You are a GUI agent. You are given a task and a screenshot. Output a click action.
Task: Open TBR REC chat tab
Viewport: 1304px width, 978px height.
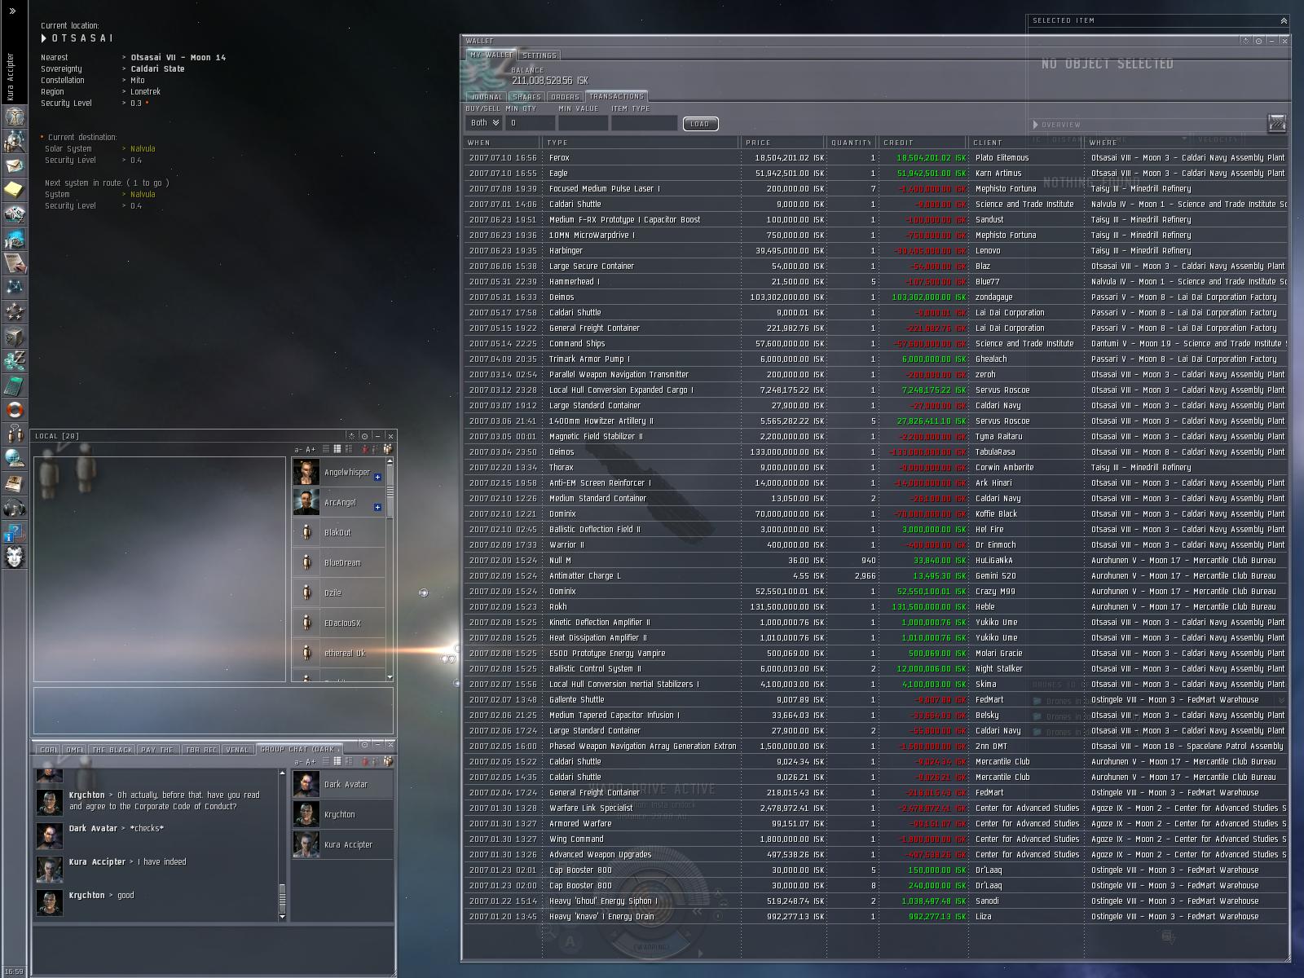tap(201, 750)
